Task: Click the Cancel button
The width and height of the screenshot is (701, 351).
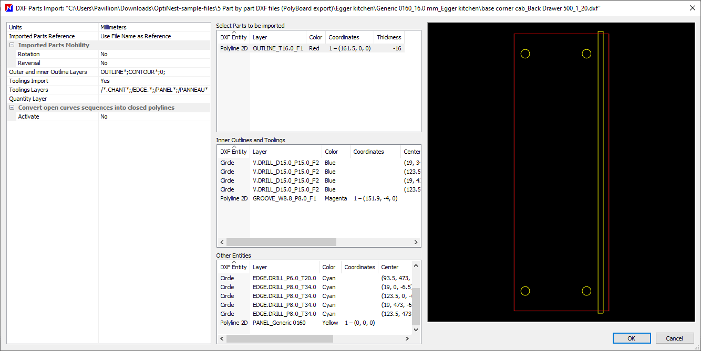Action: [x=675, y=338]
